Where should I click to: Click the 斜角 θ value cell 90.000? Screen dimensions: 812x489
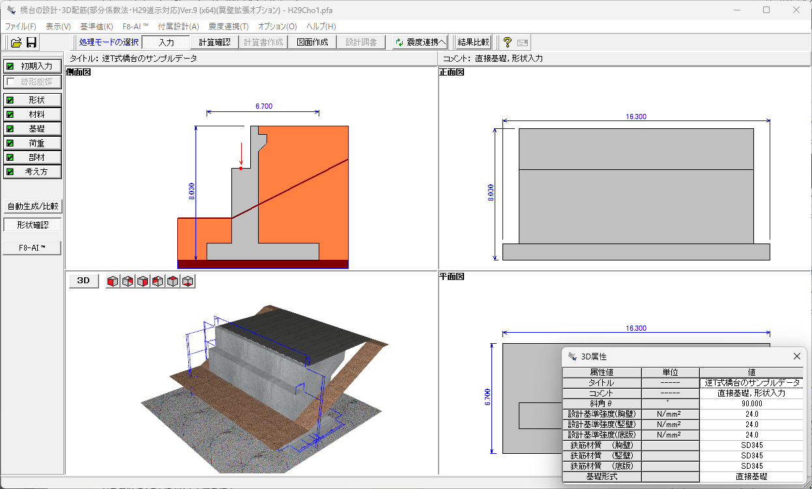[x=752, y=404]
